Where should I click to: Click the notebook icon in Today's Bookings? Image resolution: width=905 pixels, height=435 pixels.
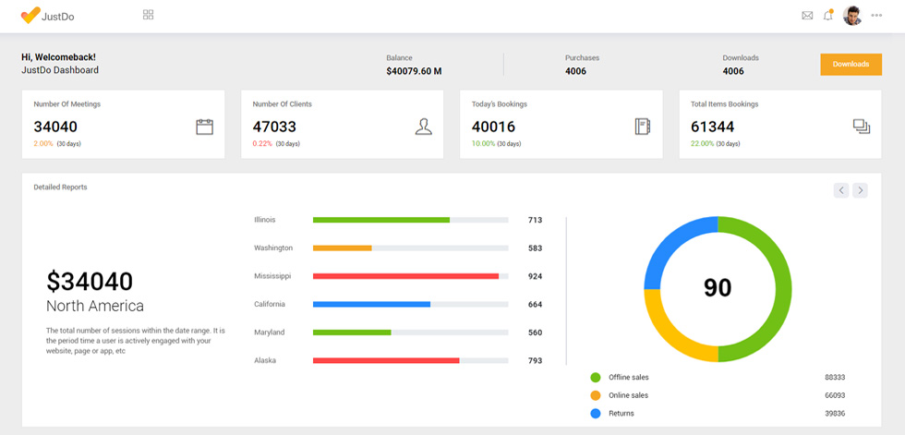pyautogui.click(x=643, y=127)
